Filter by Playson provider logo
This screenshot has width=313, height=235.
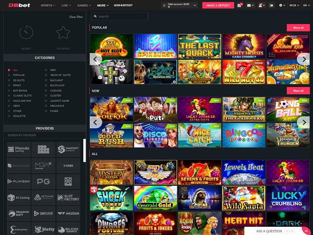click(x=18, y=182)
